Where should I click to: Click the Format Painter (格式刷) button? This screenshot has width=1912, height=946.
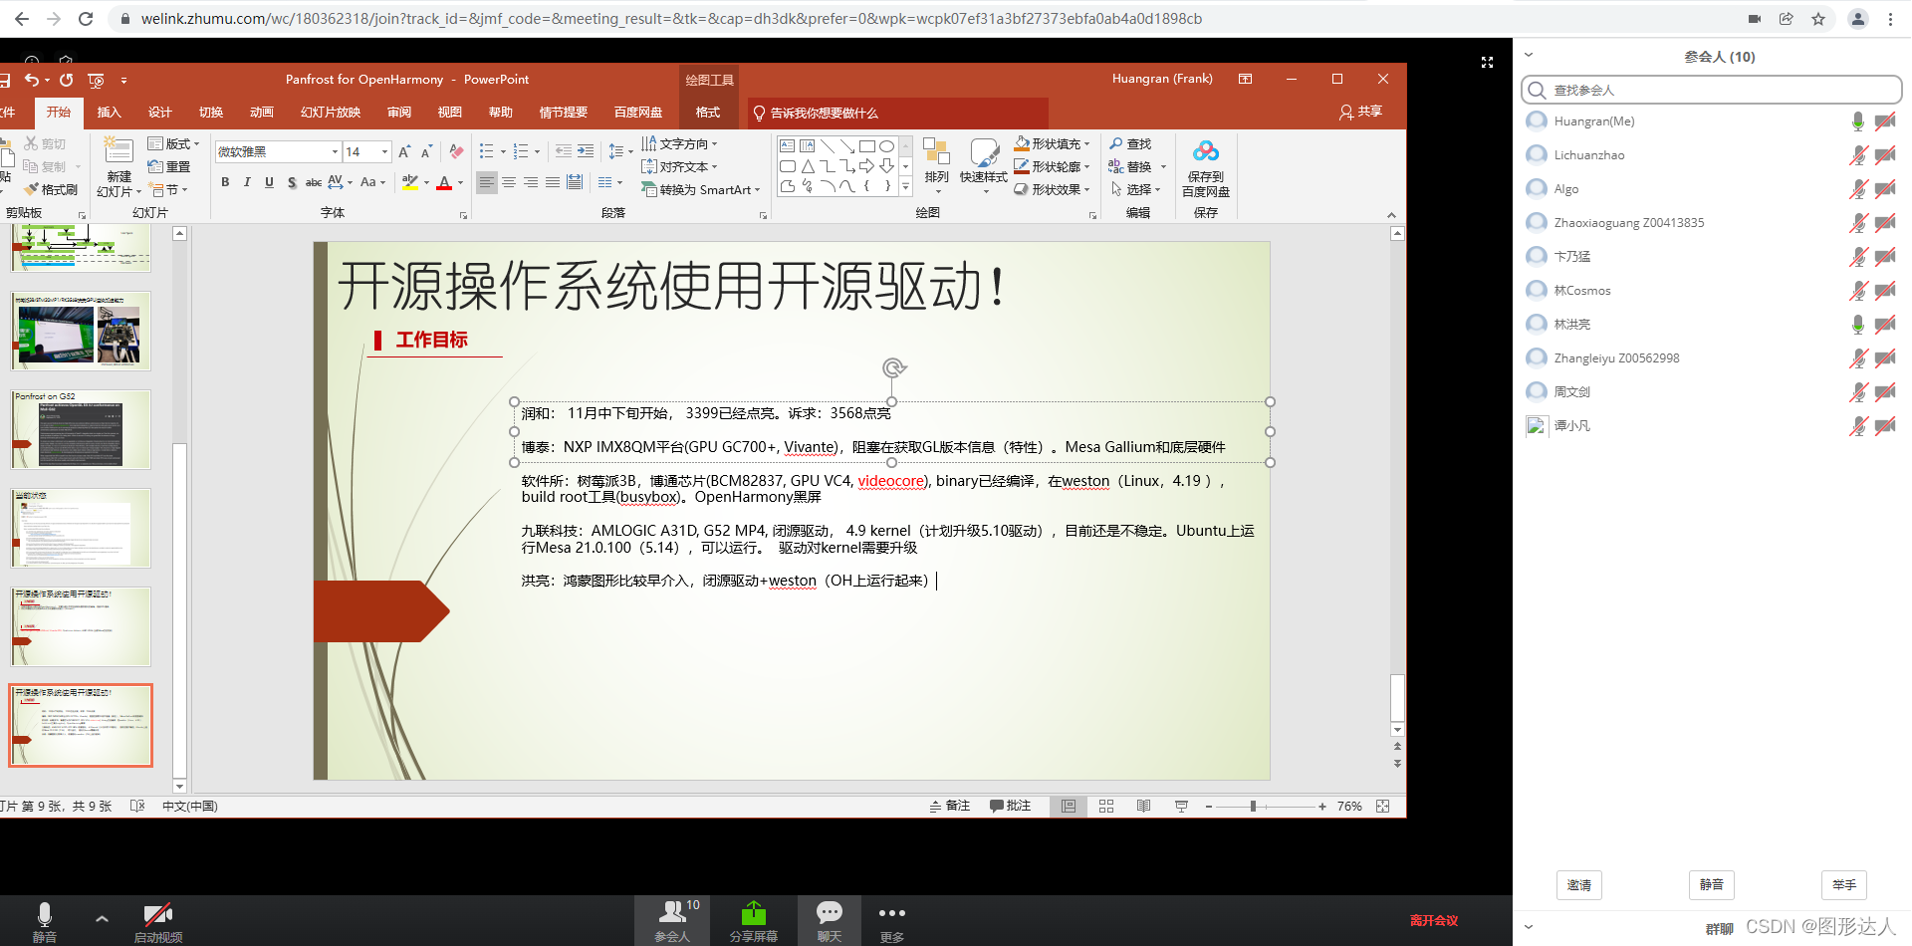point(51,189)
